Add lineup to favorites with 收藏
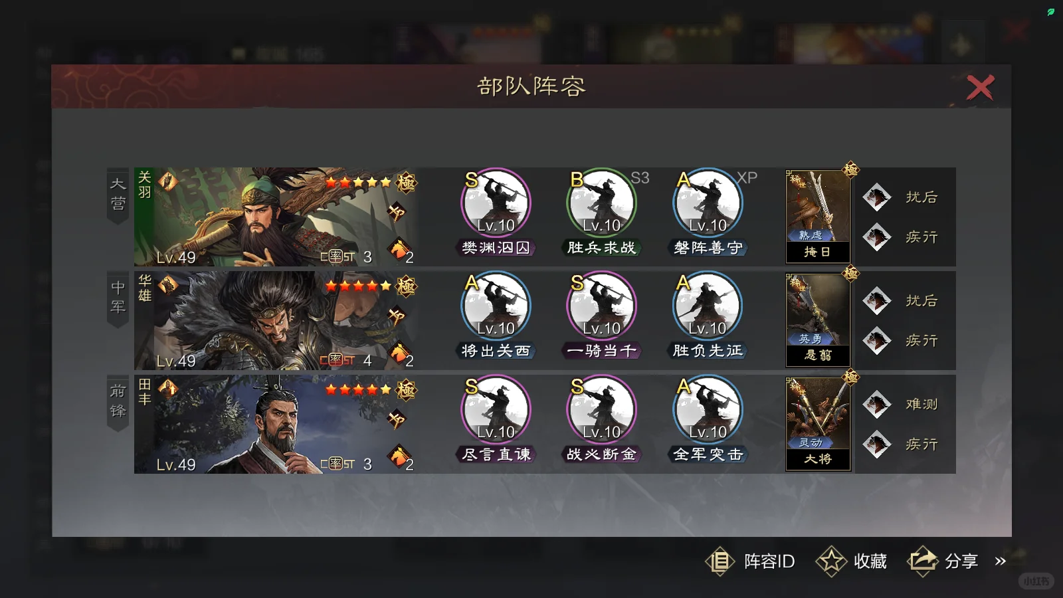The height and width of the screenshot is (598, 1063). tap(852, 561)
